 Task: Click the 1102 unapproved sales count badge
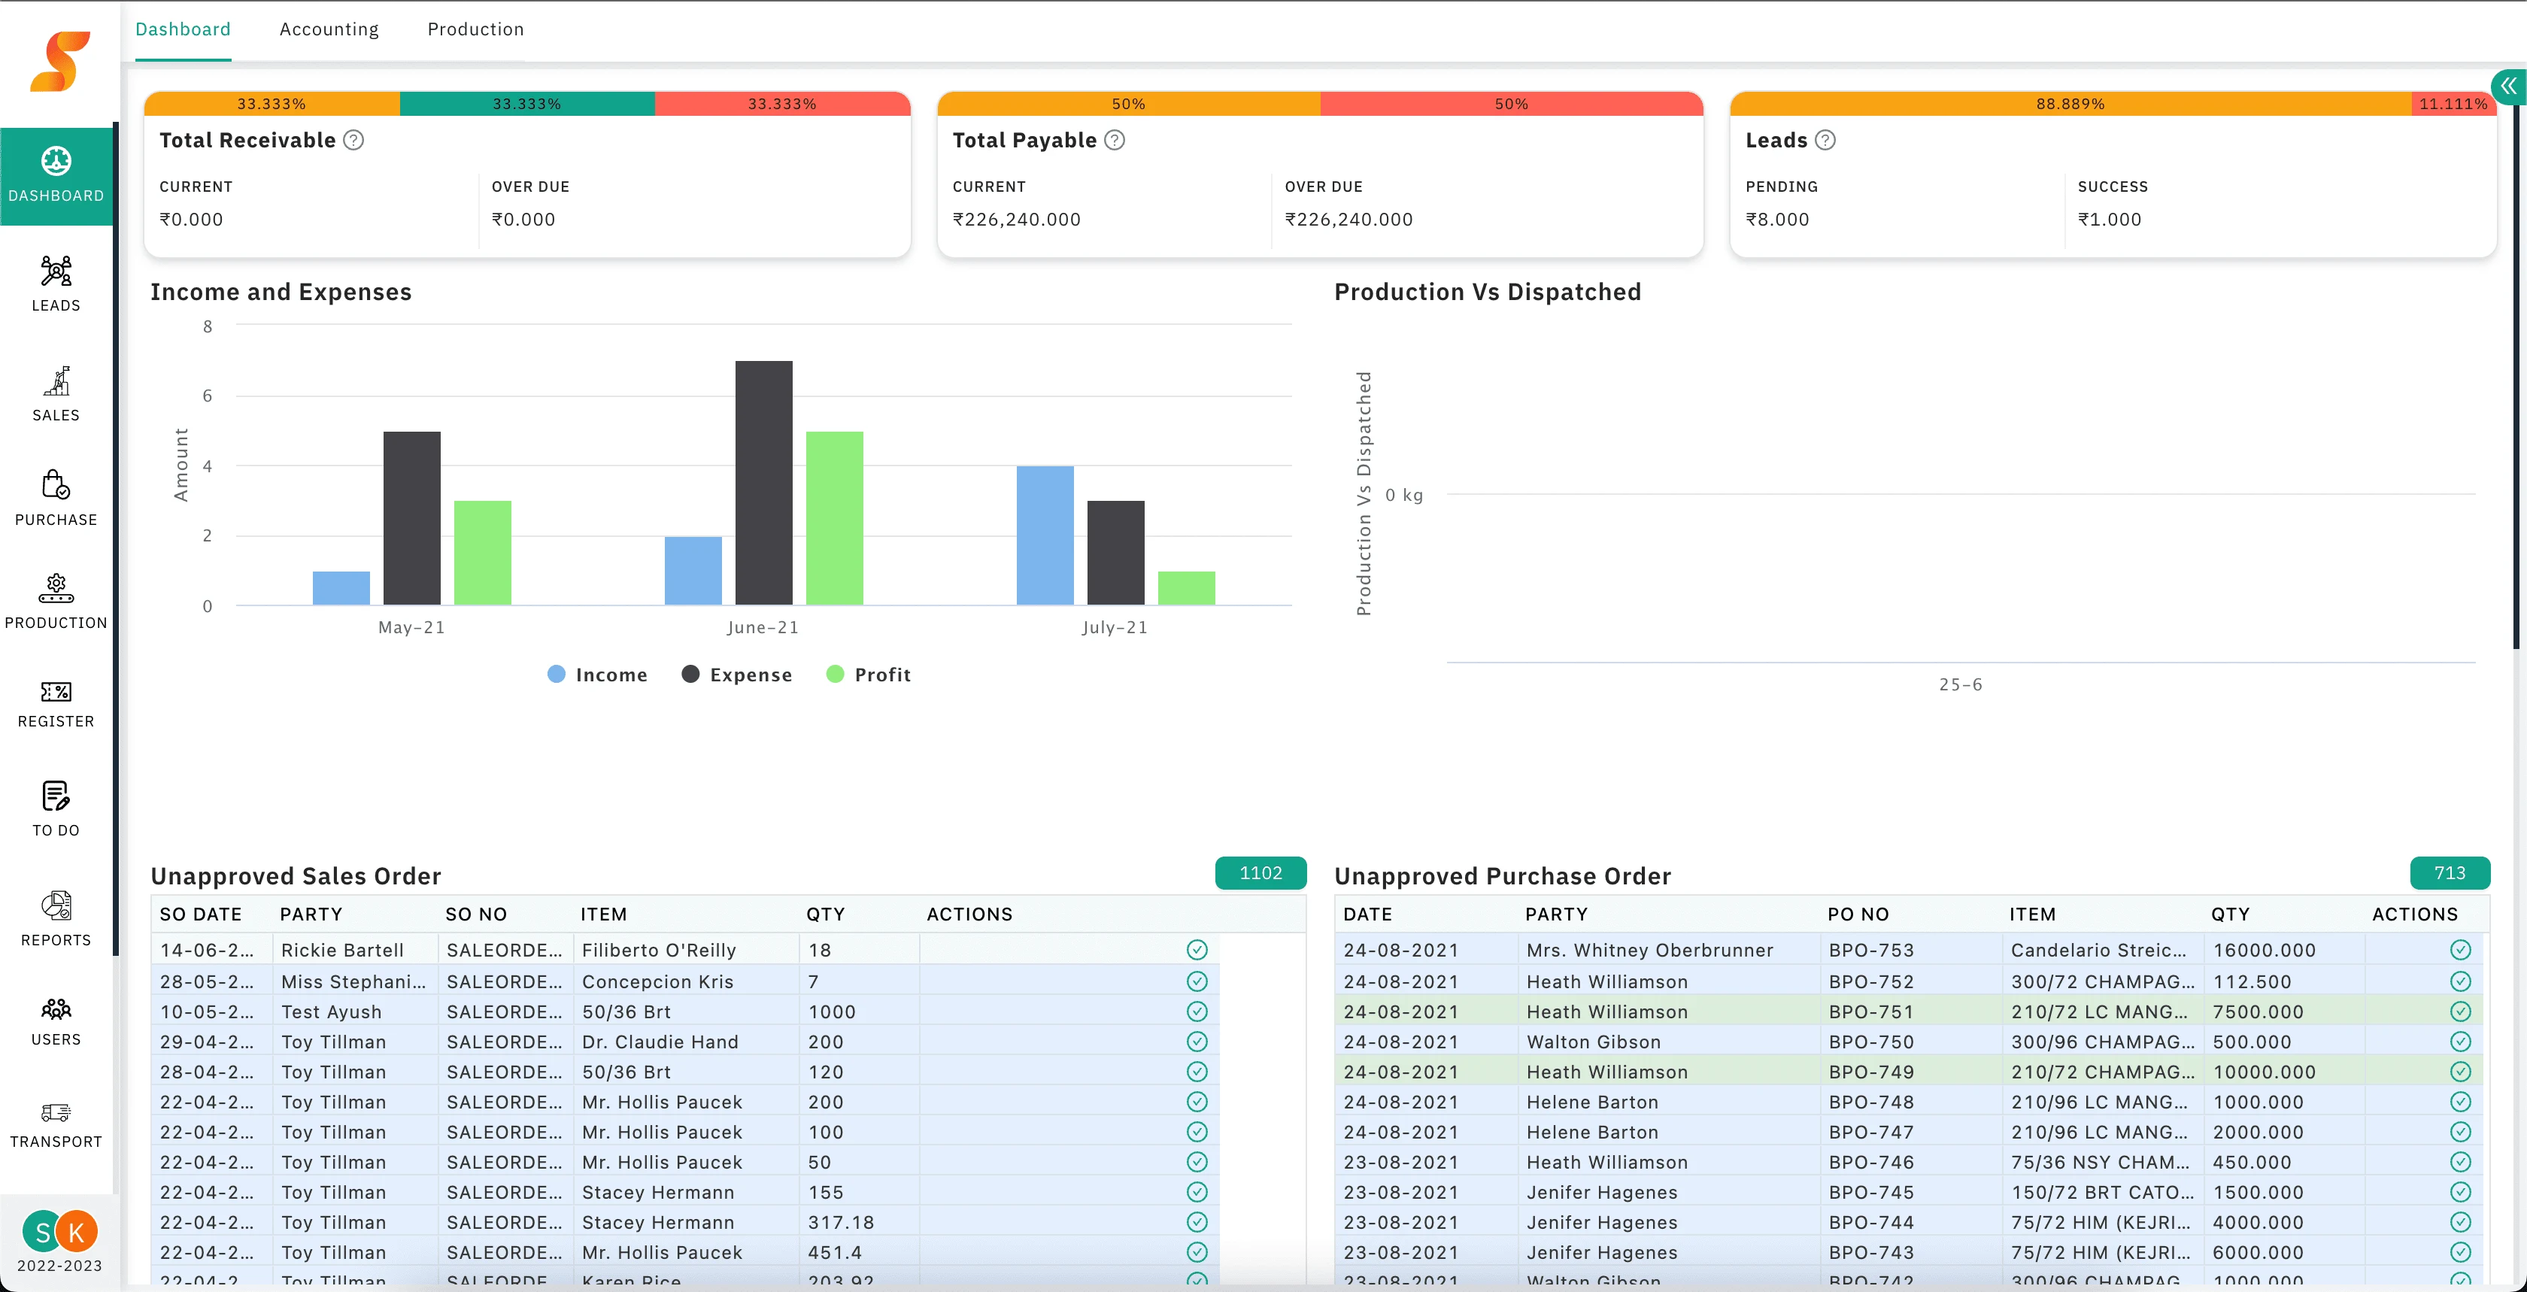1260,873
